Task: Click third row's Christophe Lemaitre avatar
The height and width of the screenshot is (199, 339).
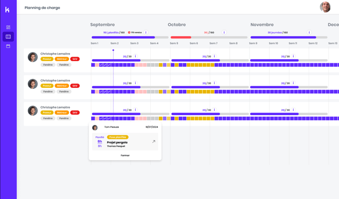Action: point(33,111)
